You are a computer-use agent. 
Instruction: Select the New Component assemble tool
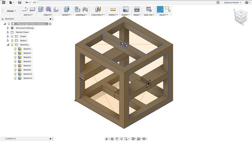[77, 9]
